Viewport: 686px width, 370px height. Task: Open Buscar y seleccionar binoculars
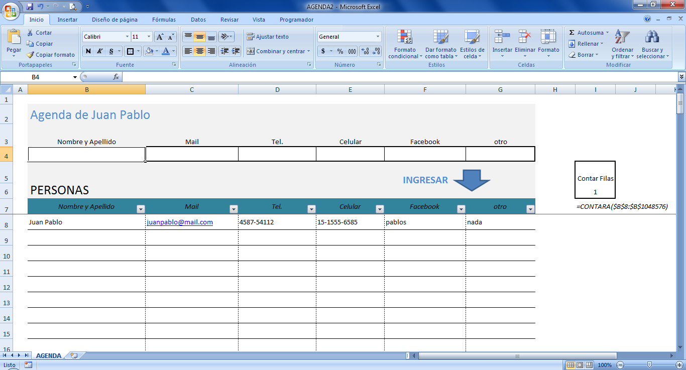(652, 44)
